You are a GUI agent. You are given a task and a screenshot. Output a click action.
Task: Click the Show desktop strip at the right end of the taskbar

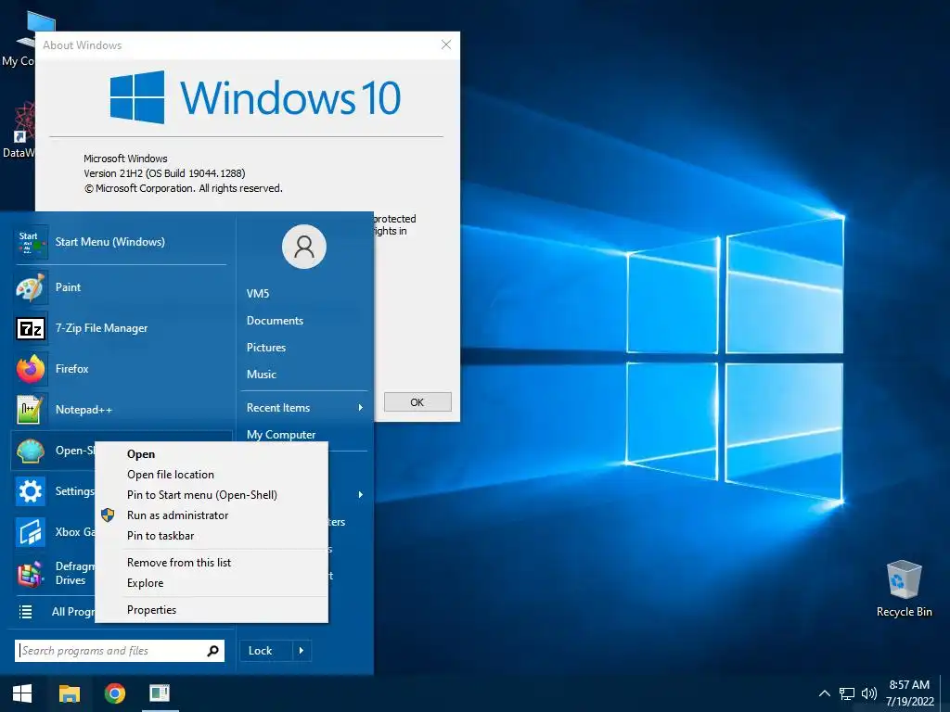[946, 693]
